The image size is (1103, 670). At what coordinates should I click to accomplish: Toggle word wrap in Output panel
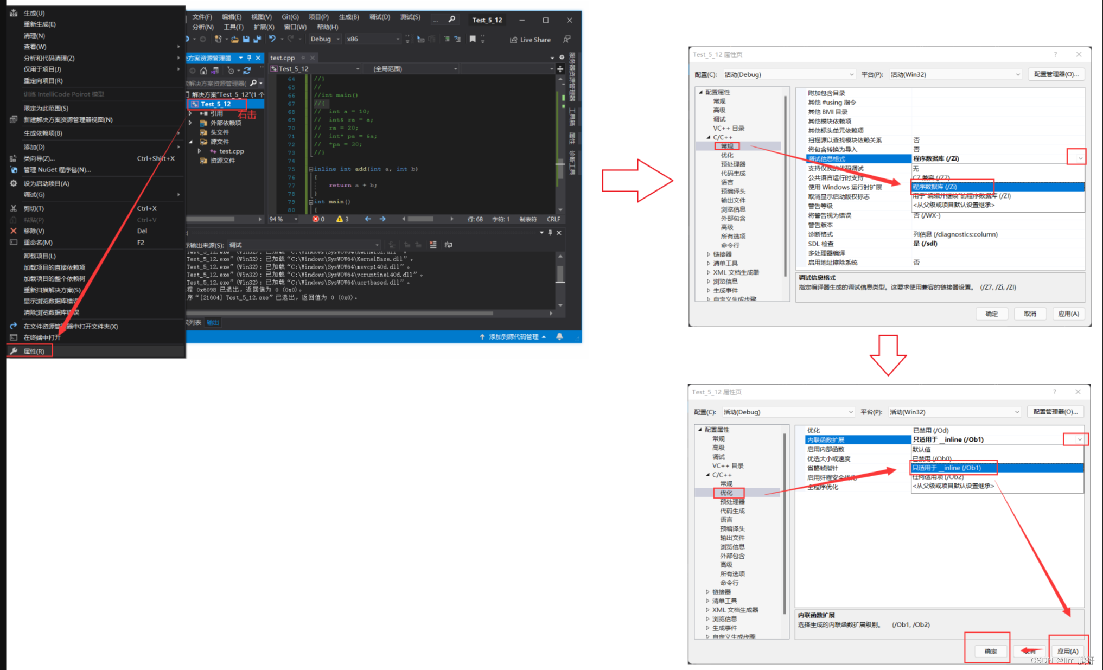point(448,245)
